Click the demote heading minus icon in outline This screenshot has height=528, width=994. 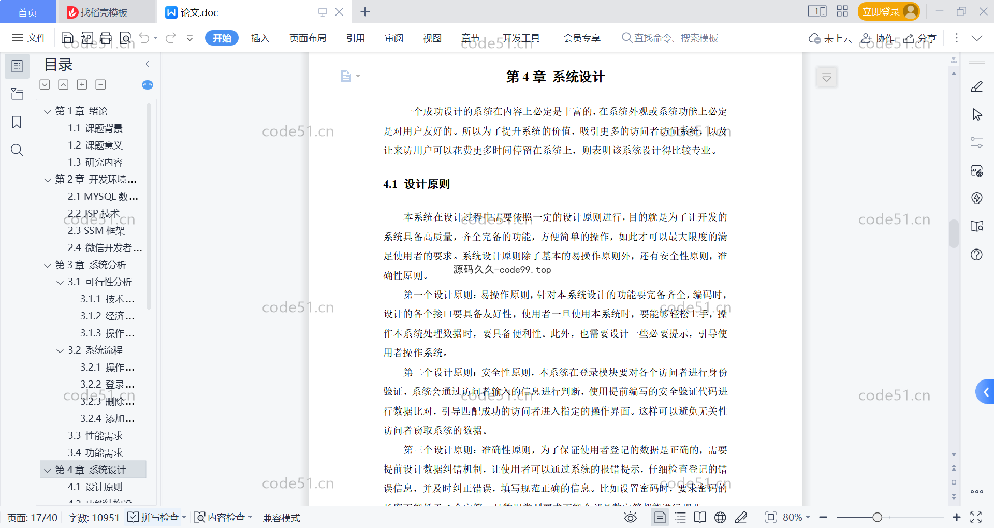click(101, 84)
